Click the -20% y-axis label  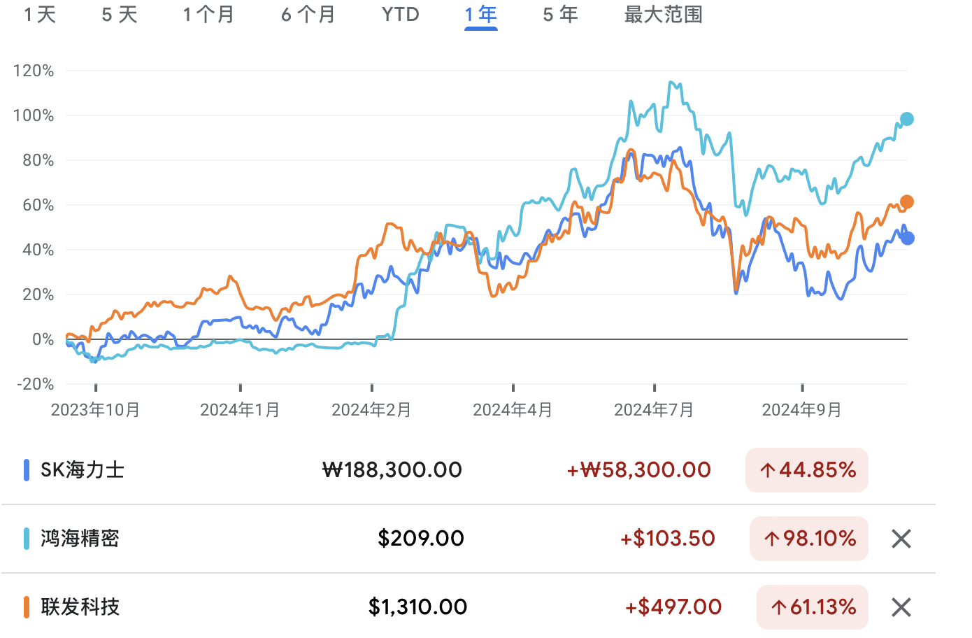coord(36,384)
